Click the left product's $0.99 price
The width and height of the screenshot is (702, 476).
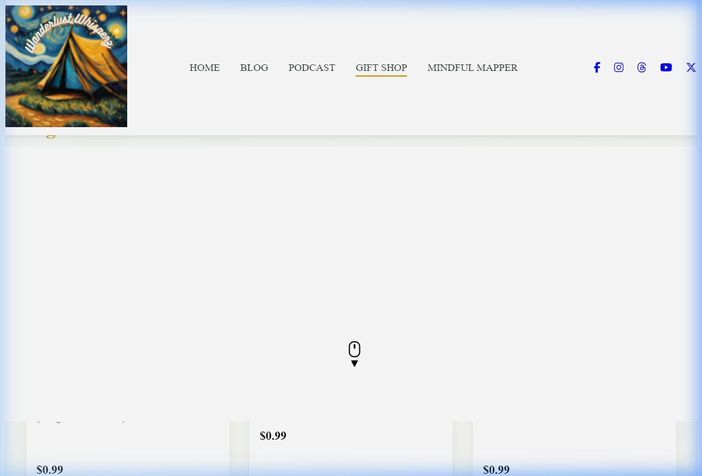click(x=50, y=470)
